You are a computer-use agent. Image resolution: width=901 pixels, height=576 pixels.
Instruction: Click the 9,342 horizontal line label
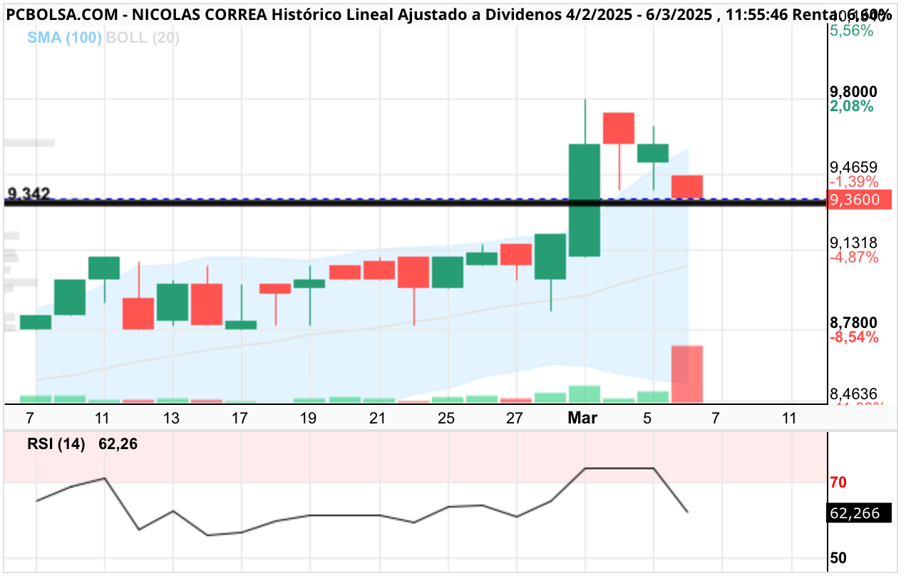click(29, 194)
